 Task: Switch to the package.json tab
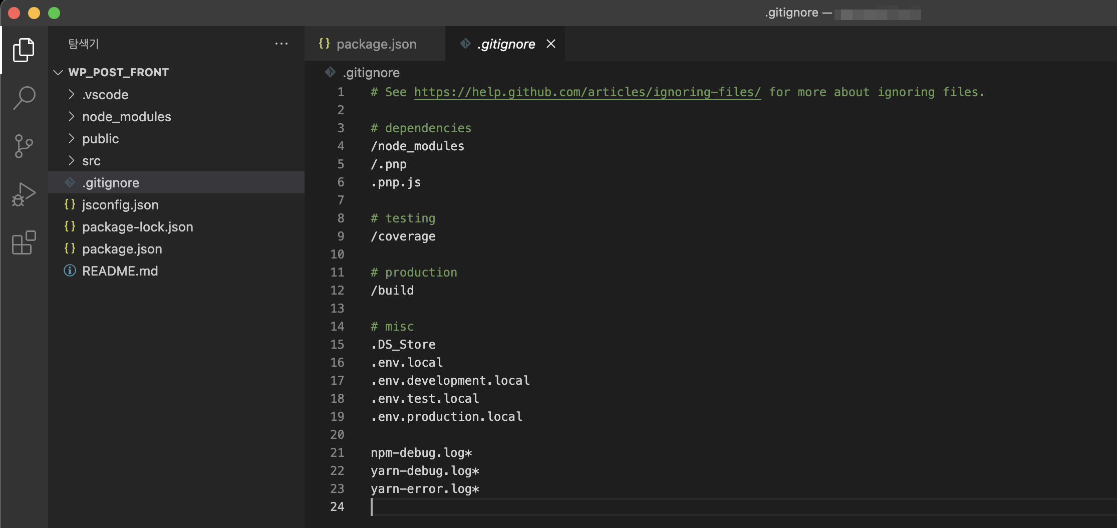(x=375, y=44)
